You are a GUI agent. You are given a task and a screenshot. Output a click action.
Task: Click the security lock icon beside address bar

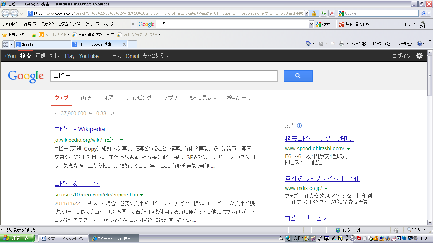pyautogui.click(x=314, y=13)
